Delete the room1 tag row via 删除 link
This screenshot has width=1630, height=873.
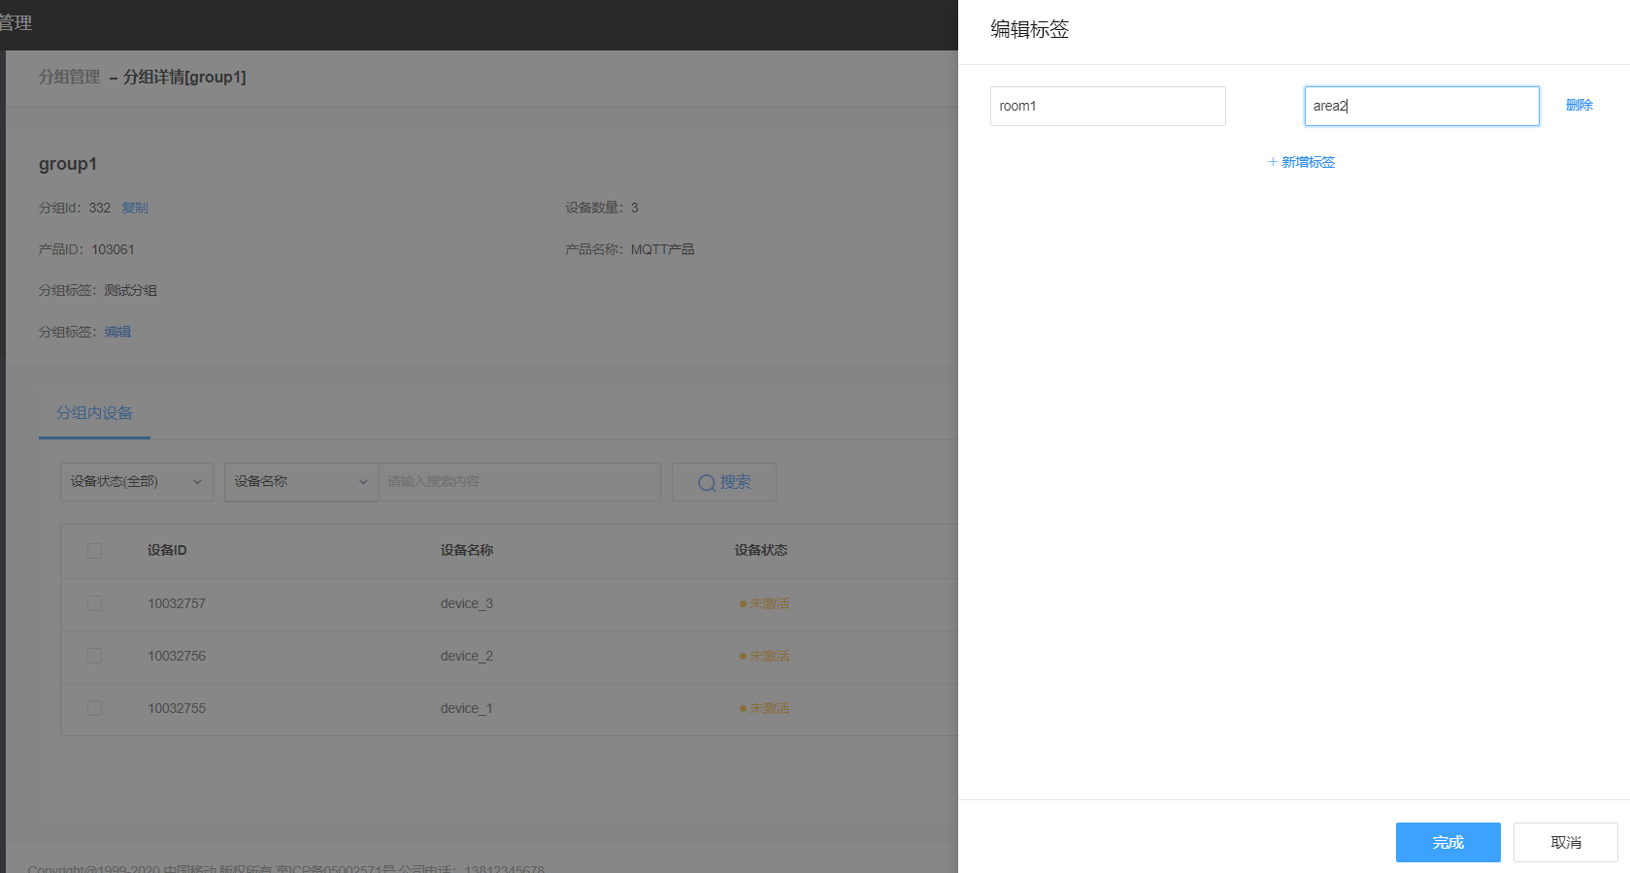pos(1579,105)
